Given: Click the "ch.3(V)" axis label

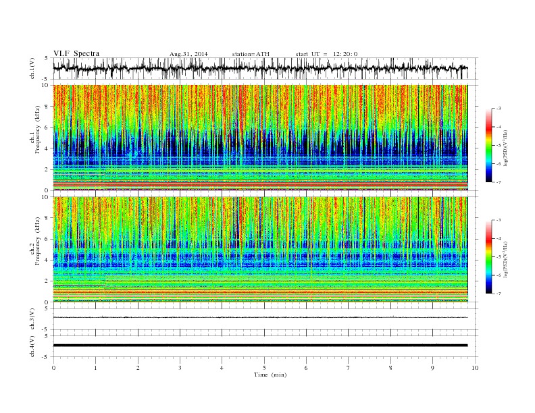Looking at the screenshot, I should (x=32, y=319).
